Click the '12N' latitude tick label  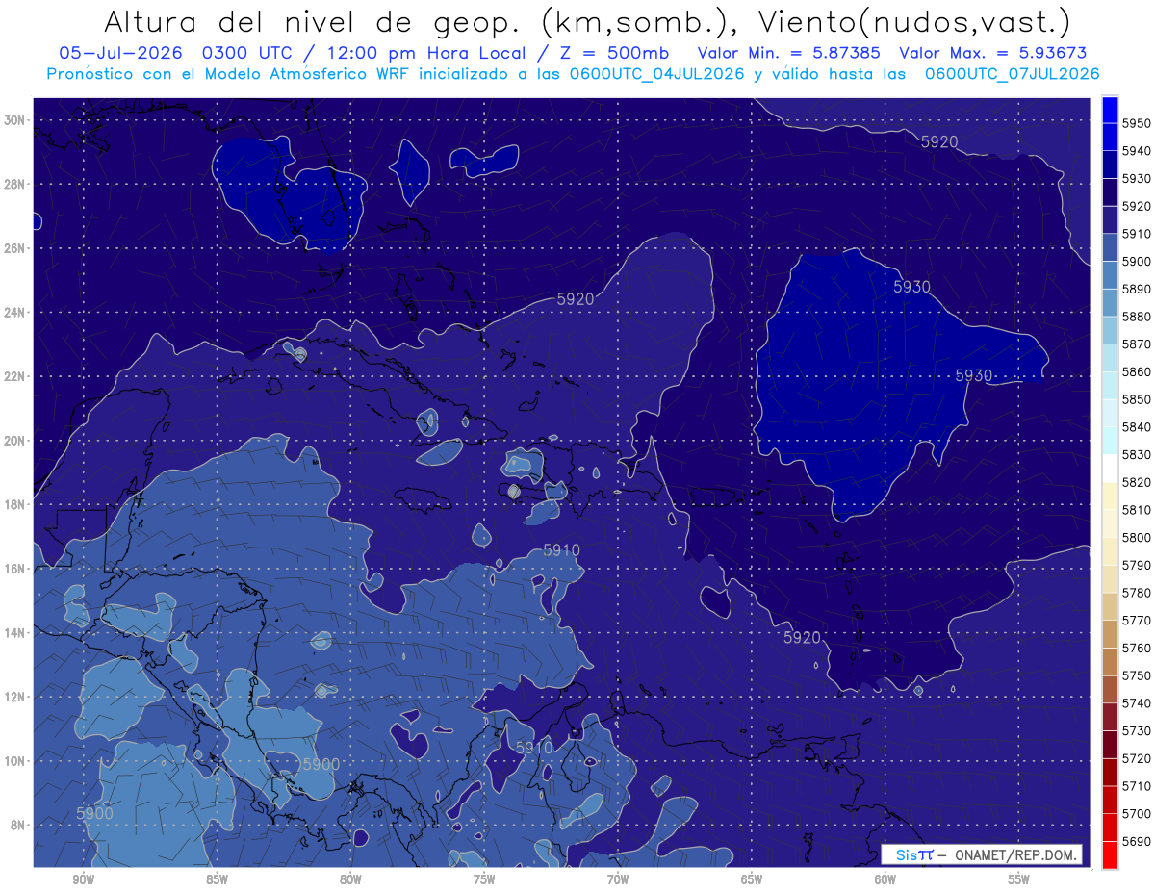(x=14, y=697)
